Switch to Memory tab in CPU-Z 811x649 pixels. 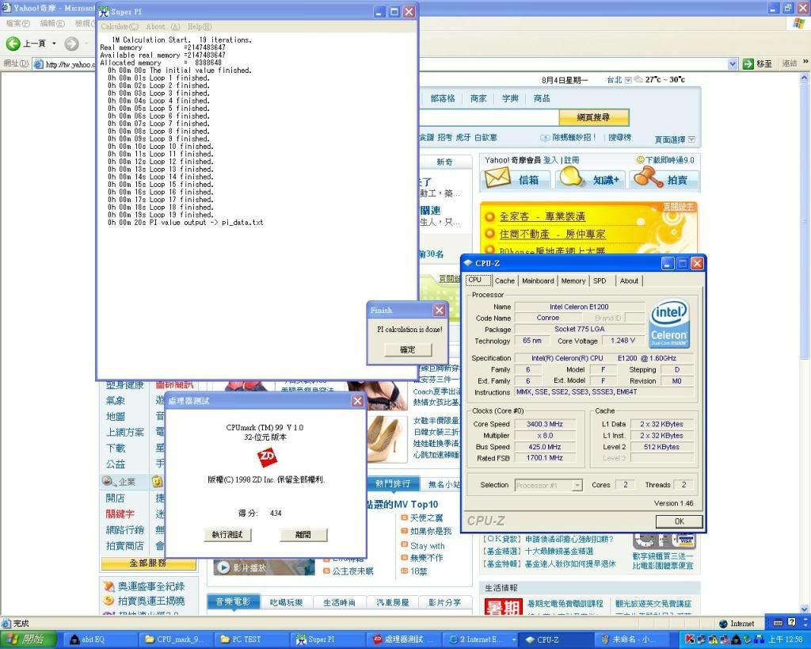click(573, 281)
